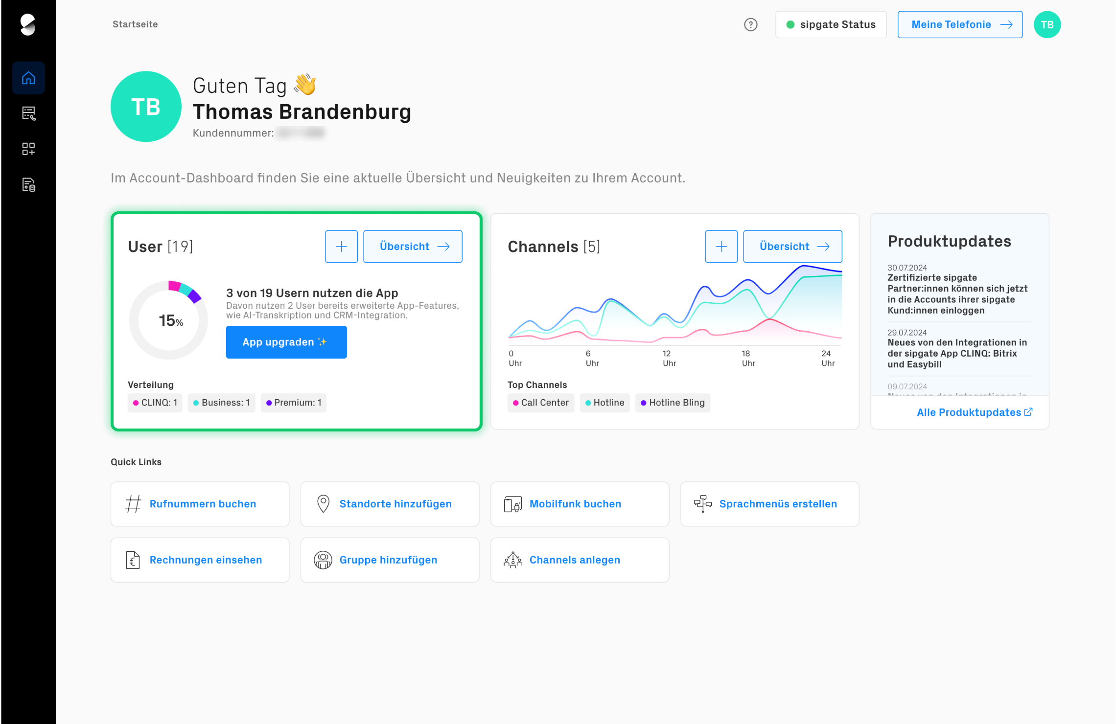Click the plus icon to add a new Channel
The height and width of the screenshot is (724, 1116).
point(721,246)
